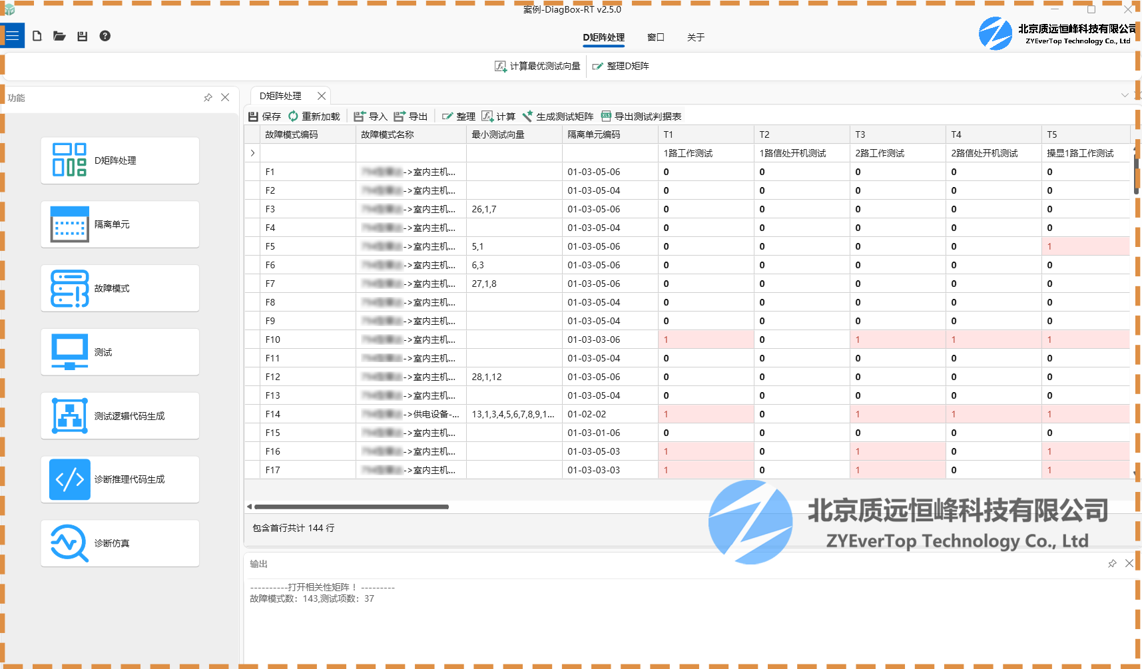Click 计算 in the matrix toolbar

(498, 116)
